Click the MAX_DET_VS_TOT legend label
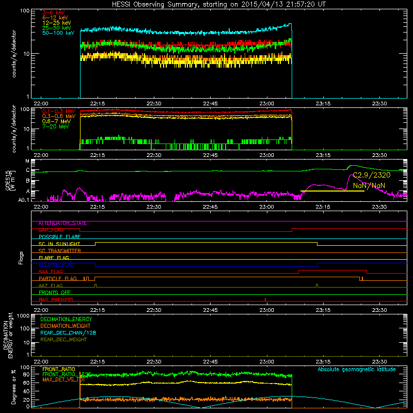This screenshot has width=413, height=413. [x=63, y=380]
